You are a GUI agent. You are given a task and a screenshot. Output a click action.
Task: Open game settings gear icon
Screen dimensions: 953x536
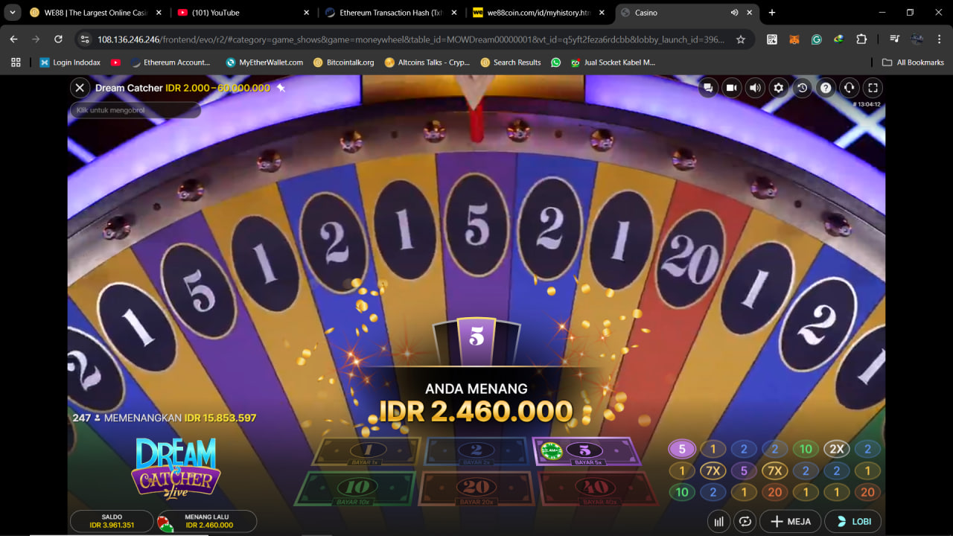(779, 88)
